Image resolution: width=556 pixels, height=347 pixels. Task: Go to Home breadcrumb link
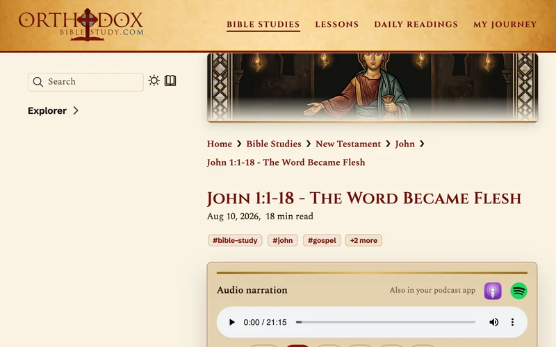coord(220,144)
